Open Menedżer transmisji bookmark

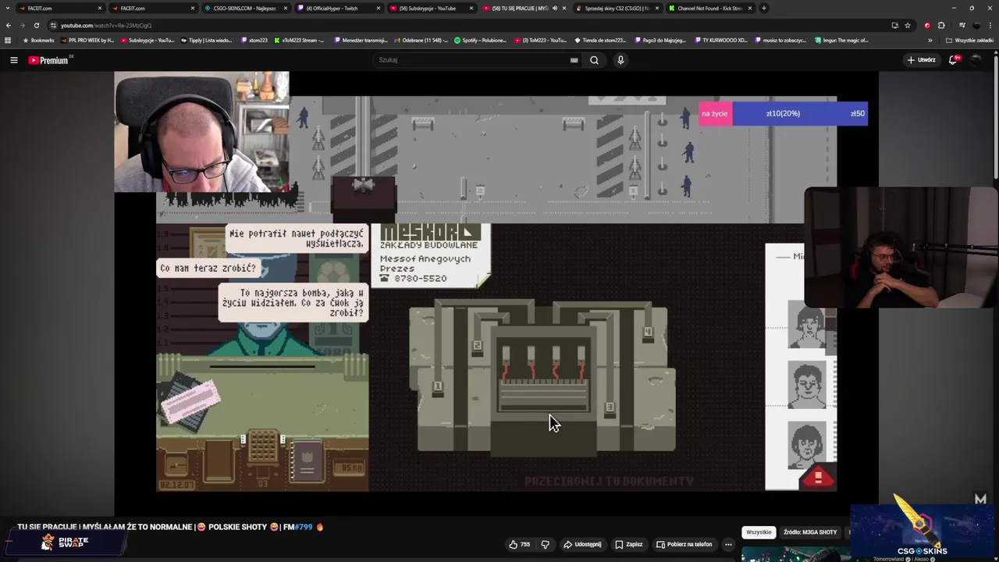tap(361, 40)
